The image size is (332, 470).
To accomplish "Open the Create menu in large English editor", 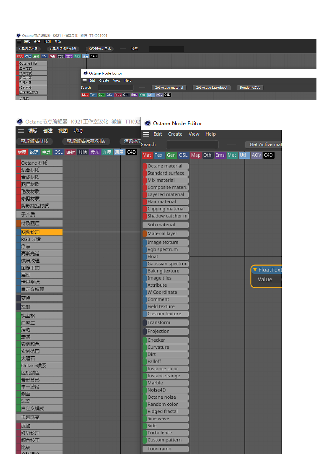I will click(x=175, y=134).
